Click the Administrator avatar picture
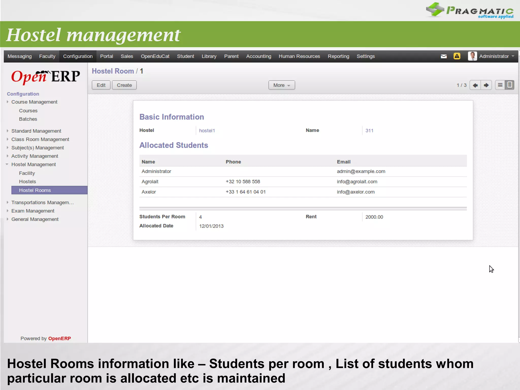520x390 pixels. click(x=472, y=56)
